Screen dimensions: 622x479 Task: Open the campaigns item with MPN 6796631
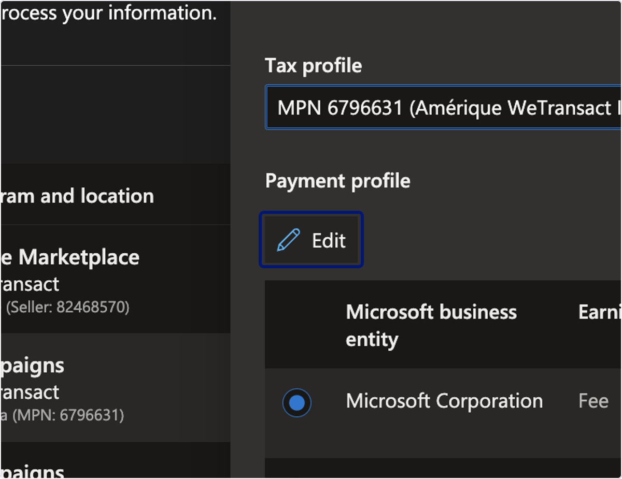click(115, 387)
